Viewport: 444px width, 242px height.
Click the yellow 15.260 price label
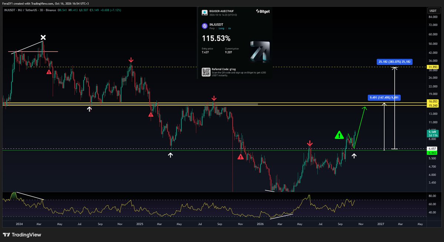[433, 105]
